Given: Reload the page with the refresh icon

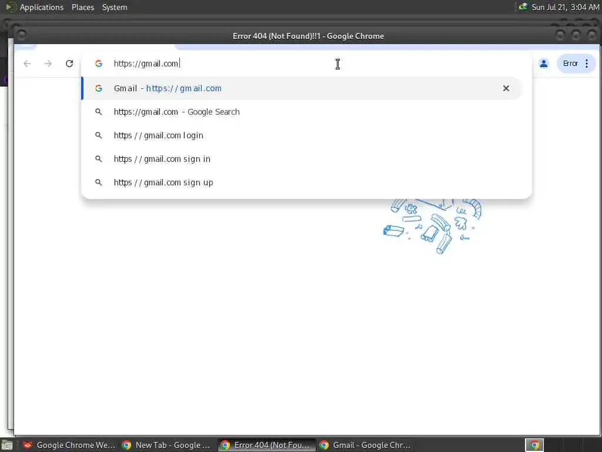Looking at the screenshot, I should [x=69, y=64].
